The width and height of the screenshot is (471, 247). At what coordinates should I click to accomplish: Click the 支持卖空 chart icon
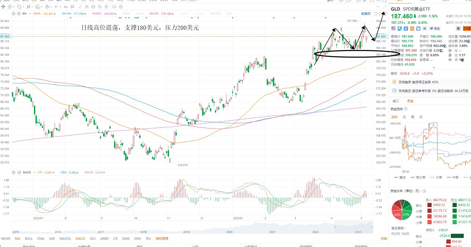pos(394,91)
